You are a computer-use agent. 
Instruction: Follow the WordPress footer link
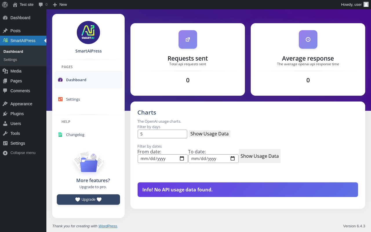pyautogui.click(x=108, y=226)
